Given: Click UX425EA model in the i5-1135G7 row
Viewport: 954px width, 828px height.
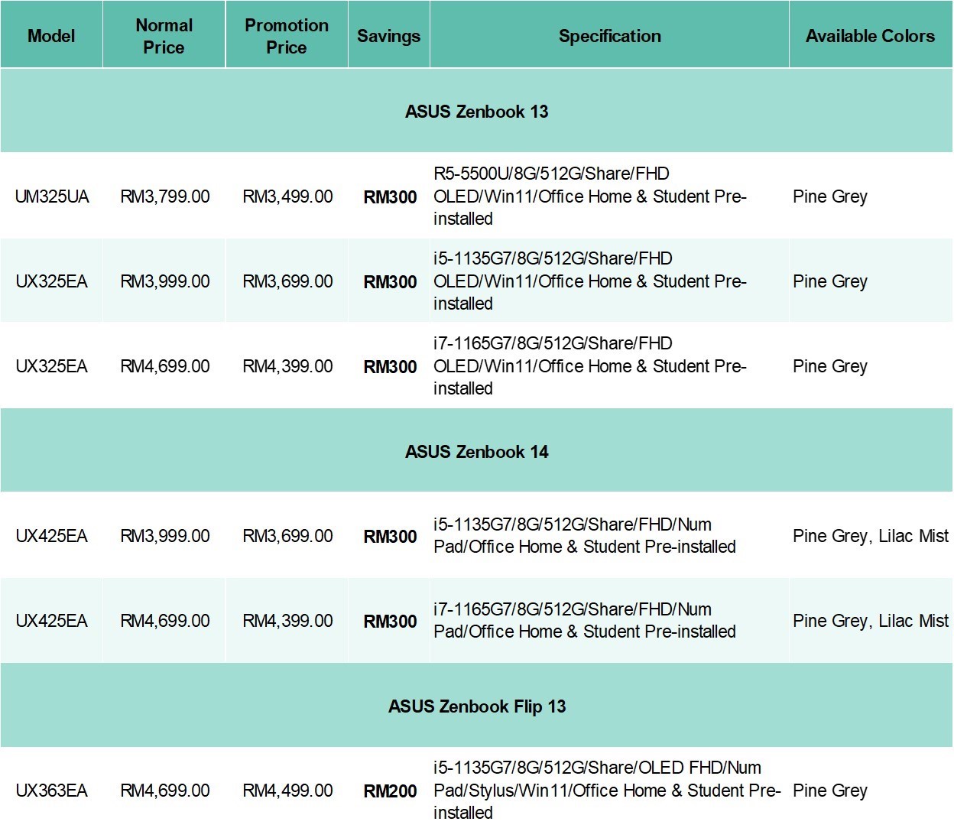Looking at the screenshot, I should pos(52,536).
